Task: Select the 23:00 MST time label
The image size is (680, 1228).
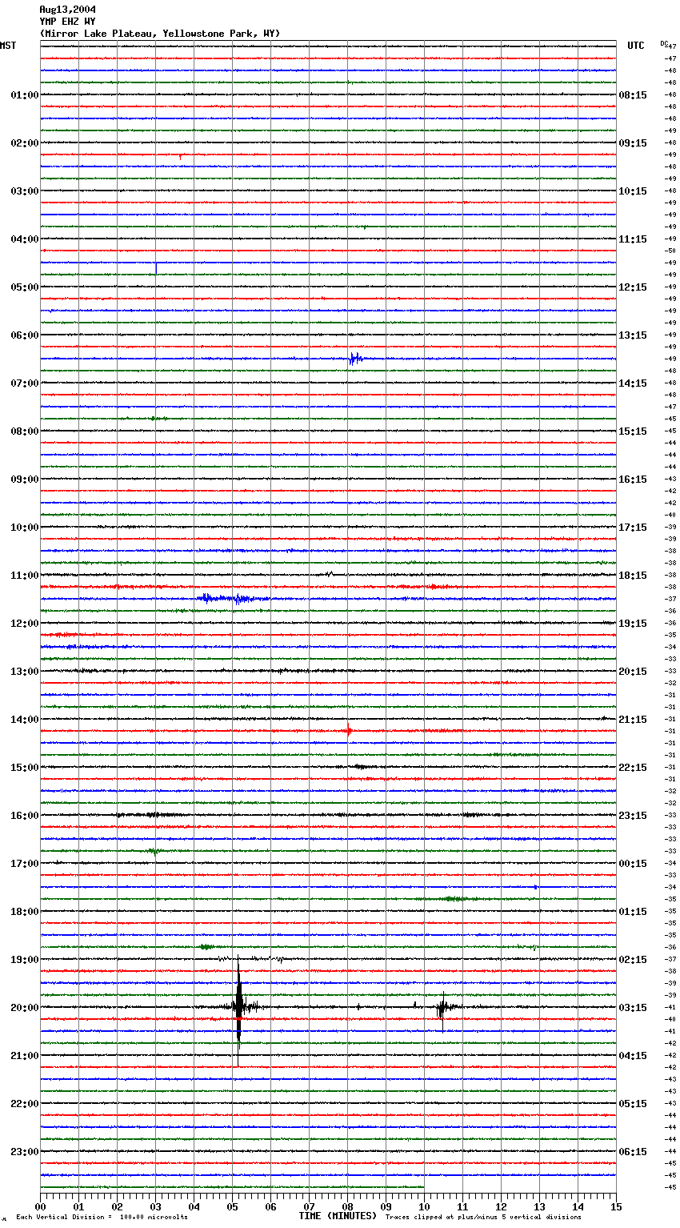Action: (25, 1152)
